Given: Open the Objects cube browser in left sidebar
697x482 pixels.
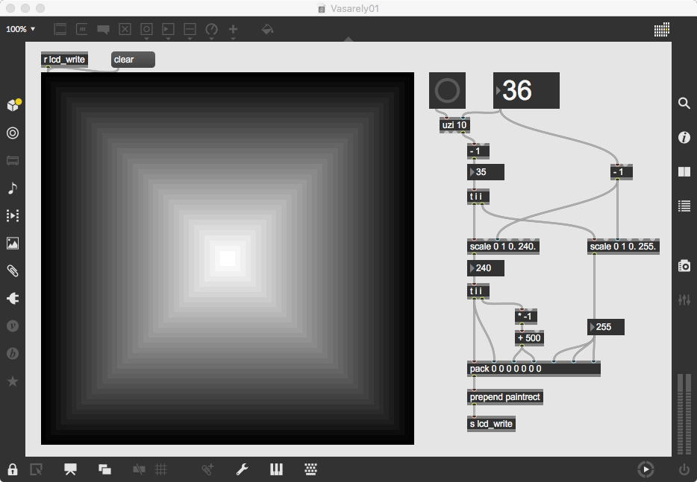Looking at the screenshot, I should click(13, 105).
